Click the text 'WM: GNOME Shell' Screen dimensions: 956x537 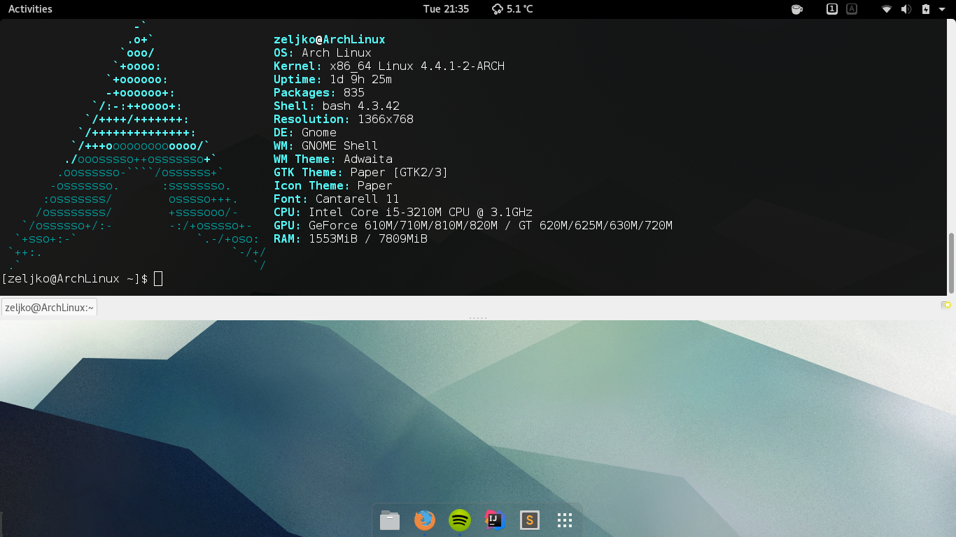pyautogui.click(x=326, y=146)
